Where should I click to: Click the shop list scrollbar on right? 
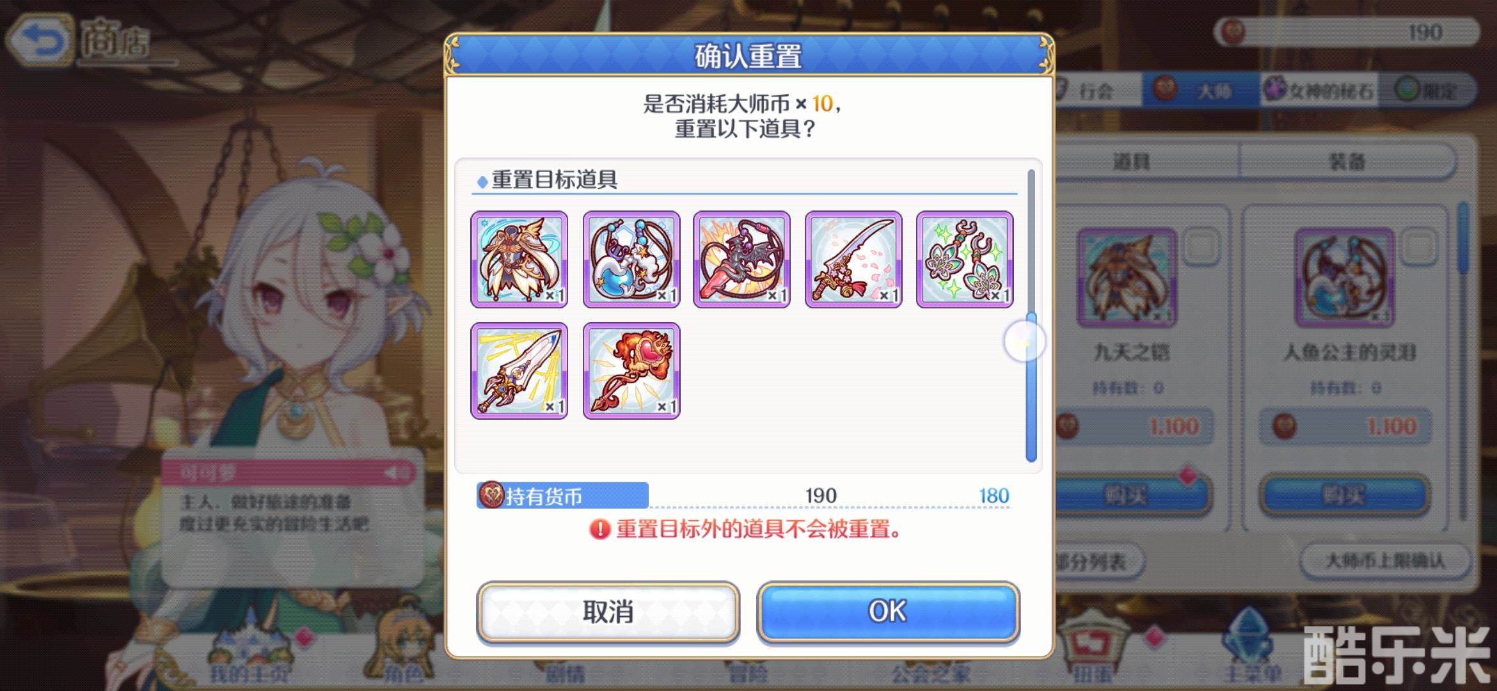1463,361
